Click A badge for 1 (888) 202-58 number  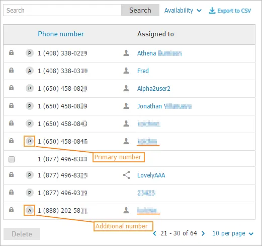pos(30,210)
